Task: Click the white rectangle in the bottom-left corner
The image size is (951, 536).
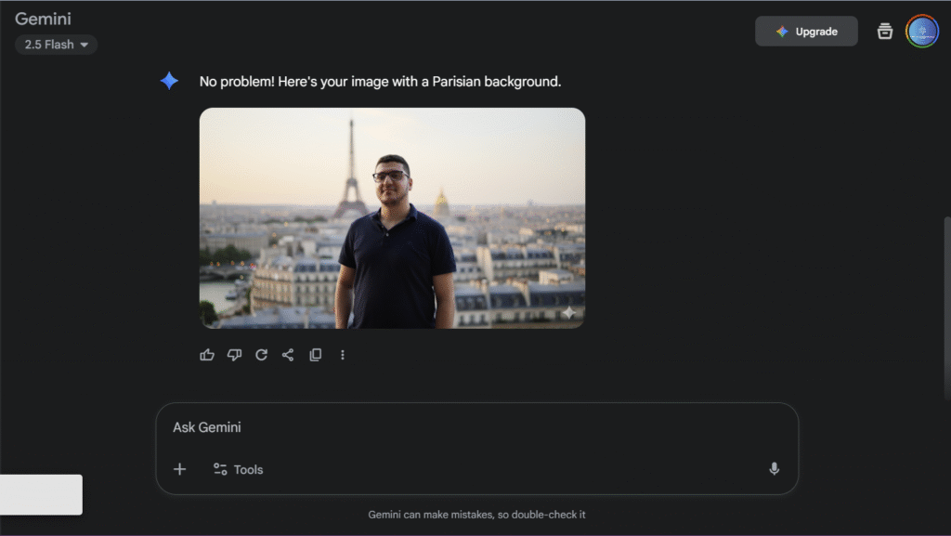Action: [41, 494]
